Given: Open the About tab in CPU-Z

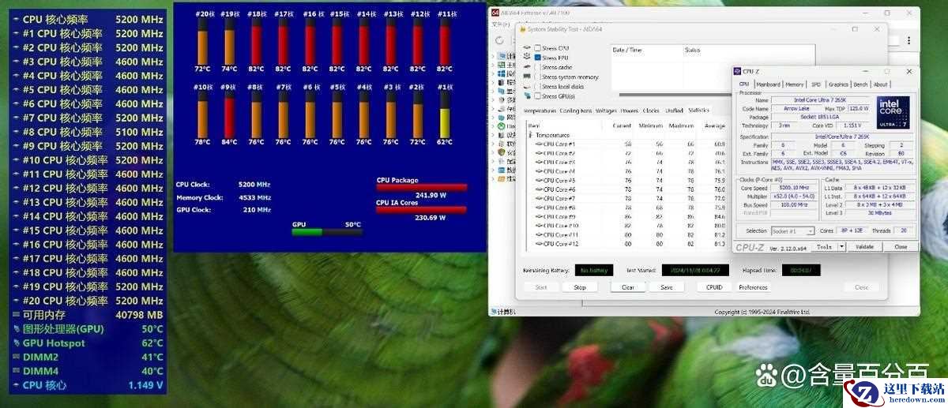Looking at the screenshot, I should tap(880, 84).
